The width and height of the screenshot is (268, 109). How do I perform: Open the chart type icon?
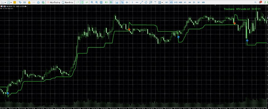coord(3,3)
